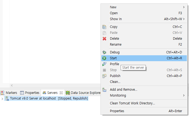Select Show In menu entry

(144, 19)
